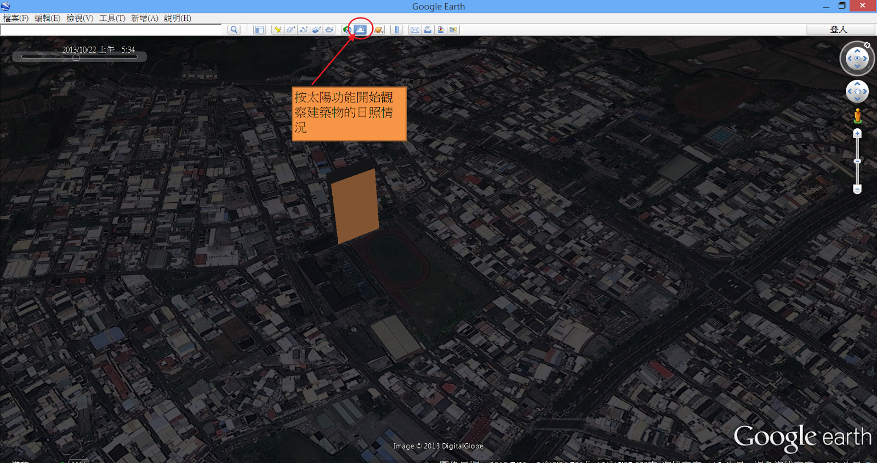The height and width of the screenshot is (463, 877).
Task: Click the search input field
Action: click(111, 30)
